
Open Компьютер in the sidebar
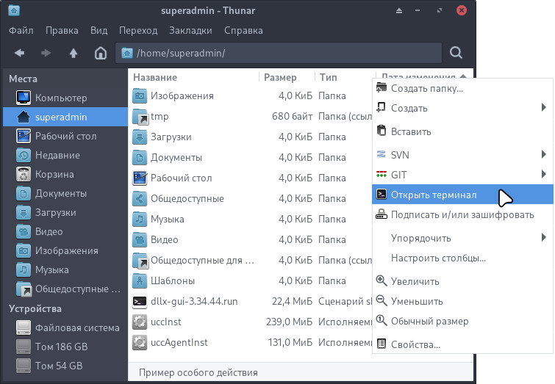click(x=61, y=98)
